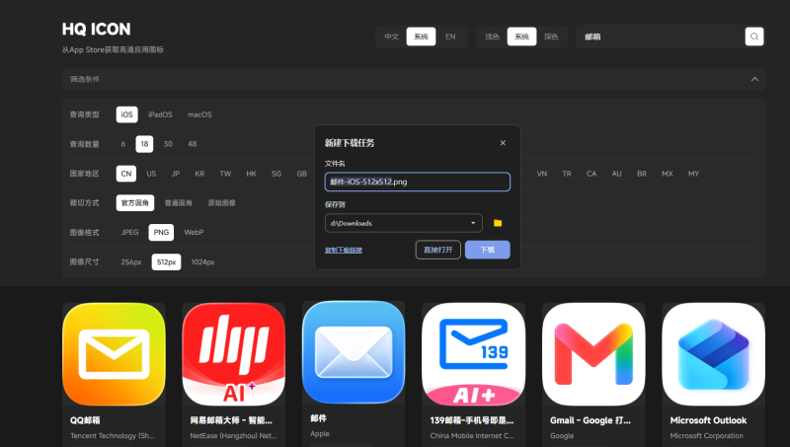Select the QQ邮箱 app icon
The image size is (790, 447).
click(x=114, y=354)
